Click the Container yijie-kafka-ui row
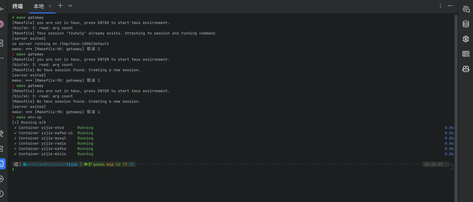The width and height of the screenshot is (473, 202). tap(54, 133)
